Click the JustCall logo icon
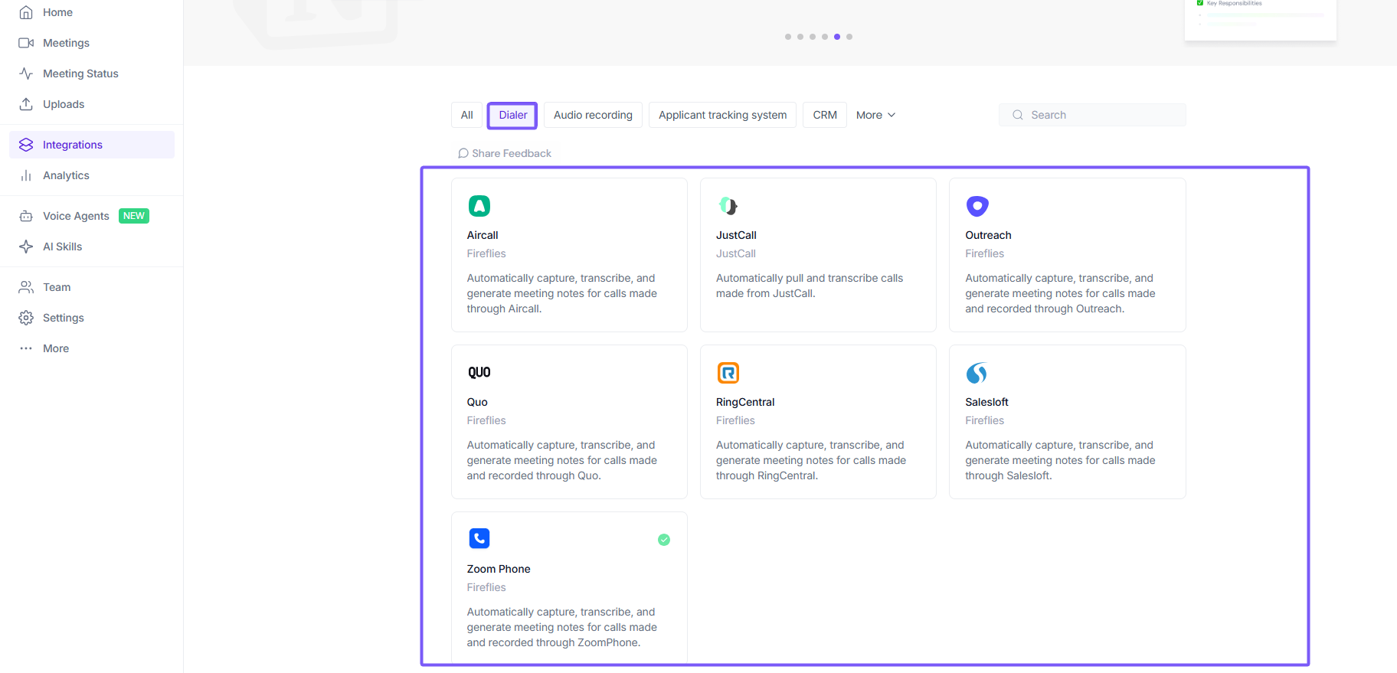 [x=728, y=206]
